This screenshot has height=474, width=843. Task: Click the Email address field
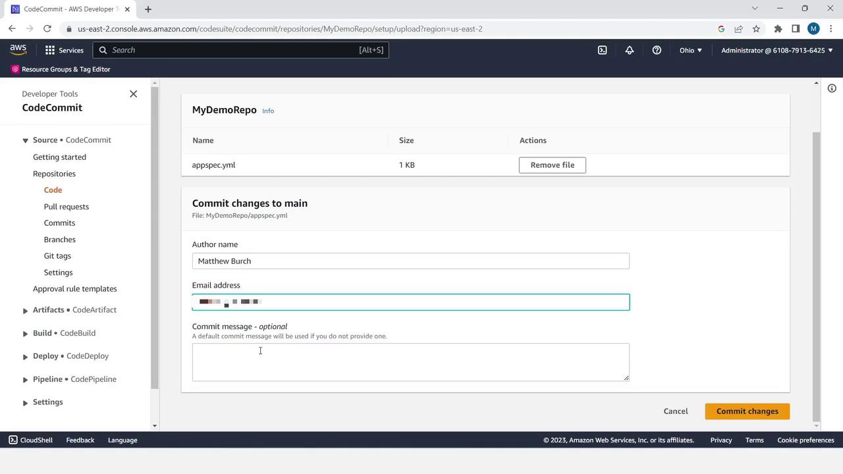pyautogui.click(x=410, y=302)
